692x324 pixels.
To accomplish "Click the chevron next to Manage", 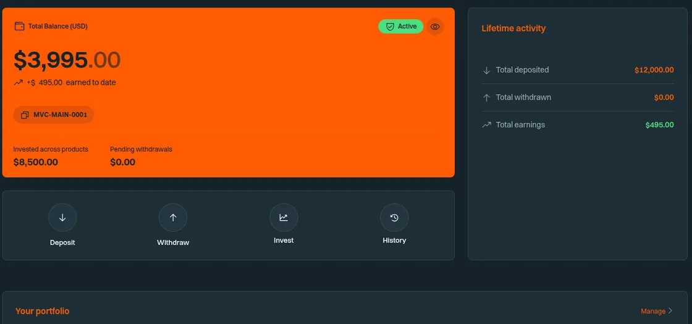I will pos(670,311).
